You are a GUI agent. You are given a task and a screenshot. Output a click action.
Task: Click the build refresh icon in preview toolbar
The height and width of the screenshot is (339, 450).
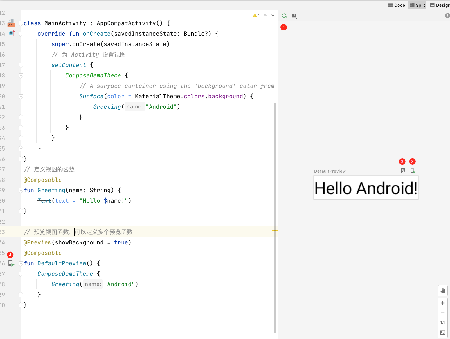(x=284, y=16)
